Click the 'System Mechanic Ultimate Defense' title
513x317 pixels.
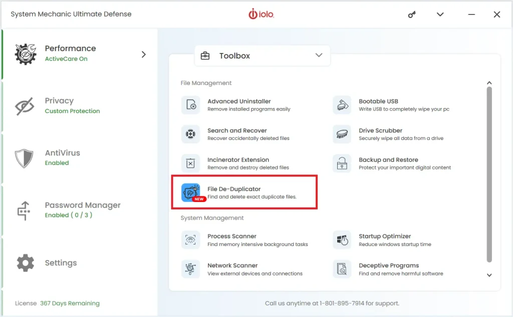[71, 14]
